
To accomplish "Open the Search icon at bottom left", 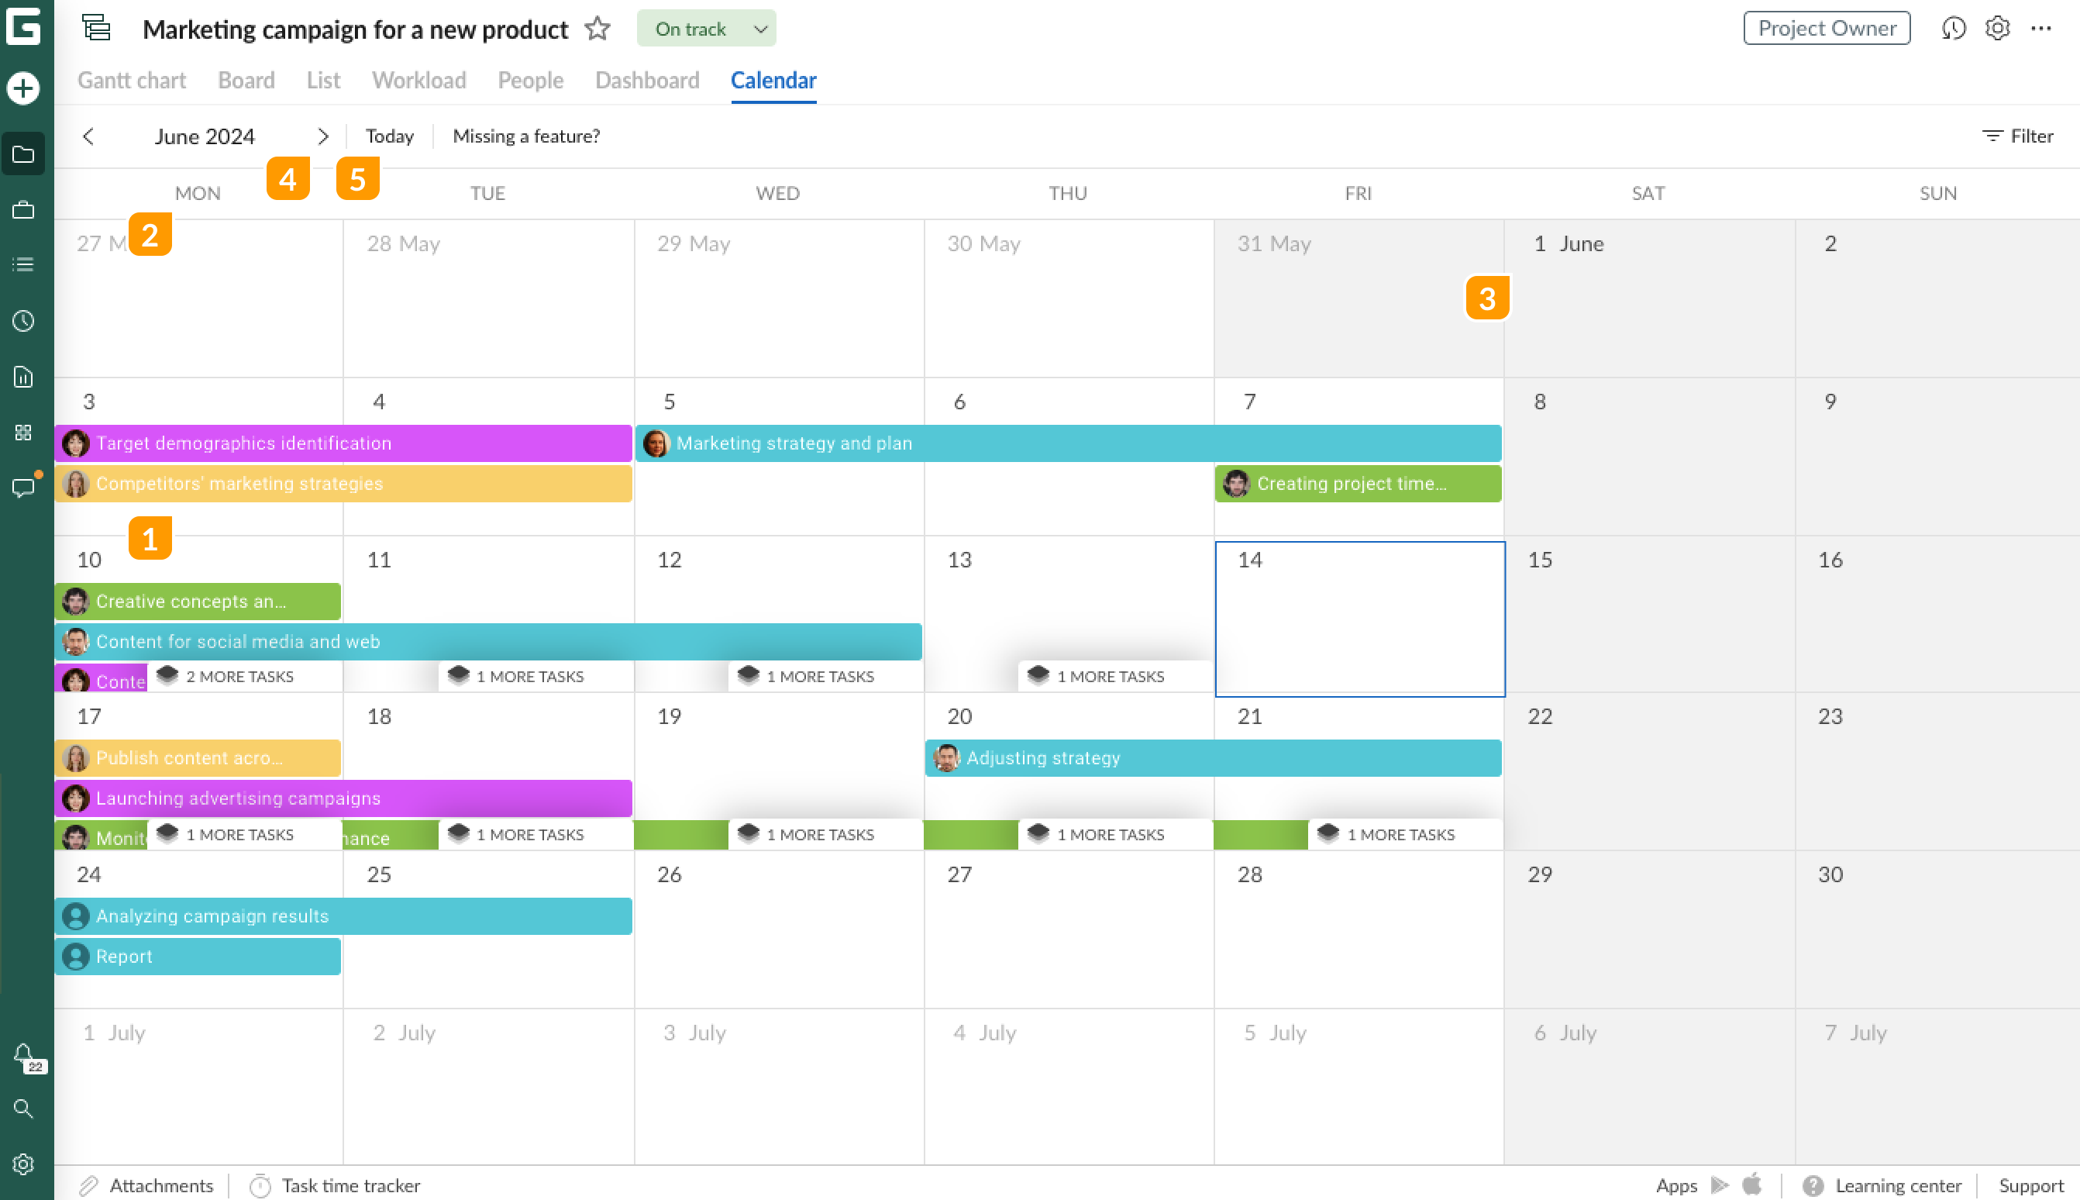I will [x=23, y=1109].
